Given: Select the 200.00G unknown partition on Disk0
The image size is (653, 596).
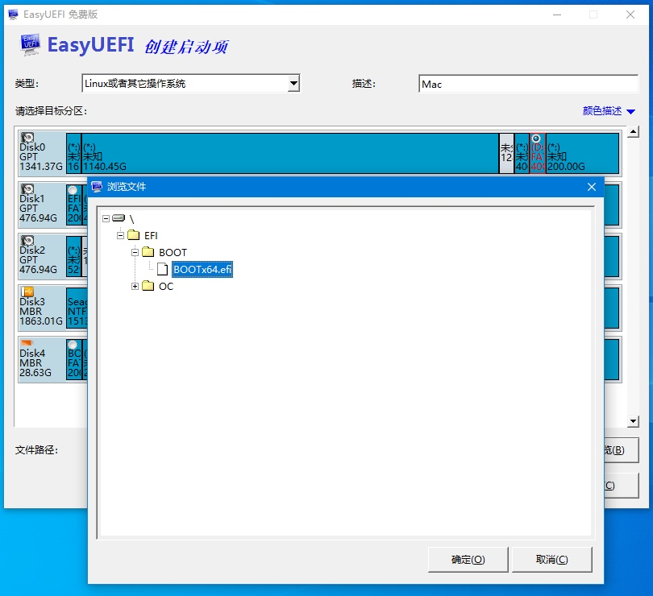Looking at the screenshot, I should pos(582,153).
